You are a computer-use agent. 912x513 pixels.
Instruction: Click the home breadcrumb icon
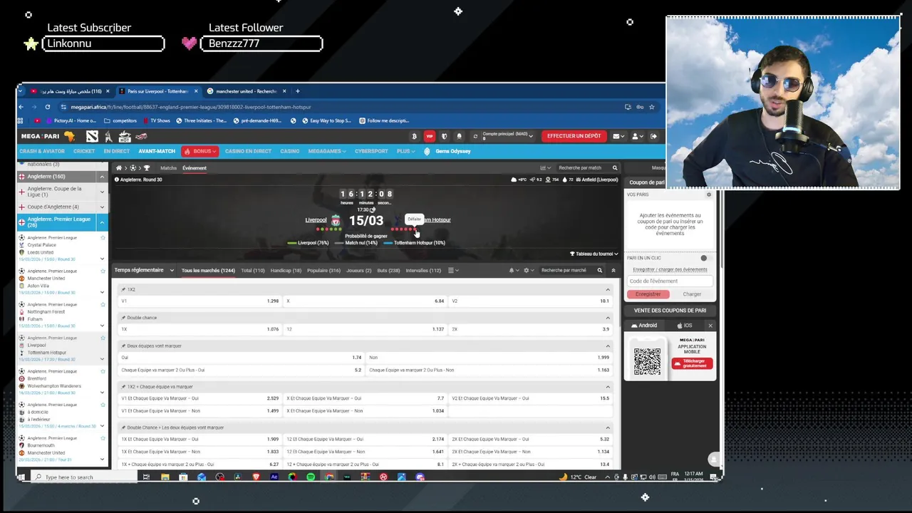click(119, 168)
